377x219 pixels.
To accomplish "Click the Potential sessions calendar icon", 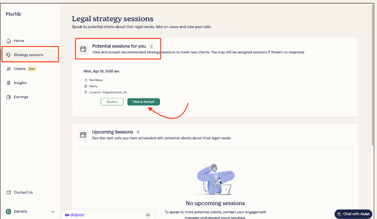I will point(83,49).
